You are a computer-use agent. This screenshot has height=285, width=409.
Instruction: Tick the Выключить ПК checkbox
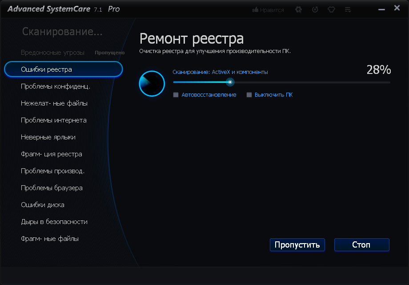click(249, 95)
